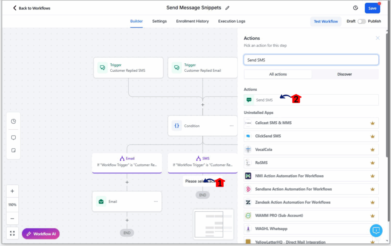Go back to Workflows
Image resolution: width=391 pixels, height=246 pixels.
pyautogui.click(x=31, y=8)
